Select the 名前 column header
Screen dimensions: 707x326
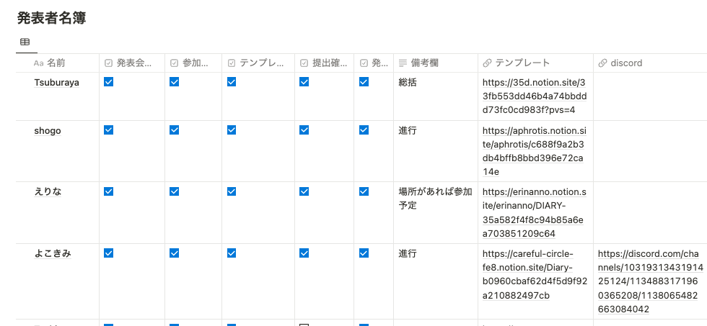point(58,63)
